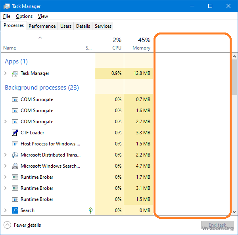Select the Processes tab
This screenshot has height=235, width=238.
click(13, 25)
